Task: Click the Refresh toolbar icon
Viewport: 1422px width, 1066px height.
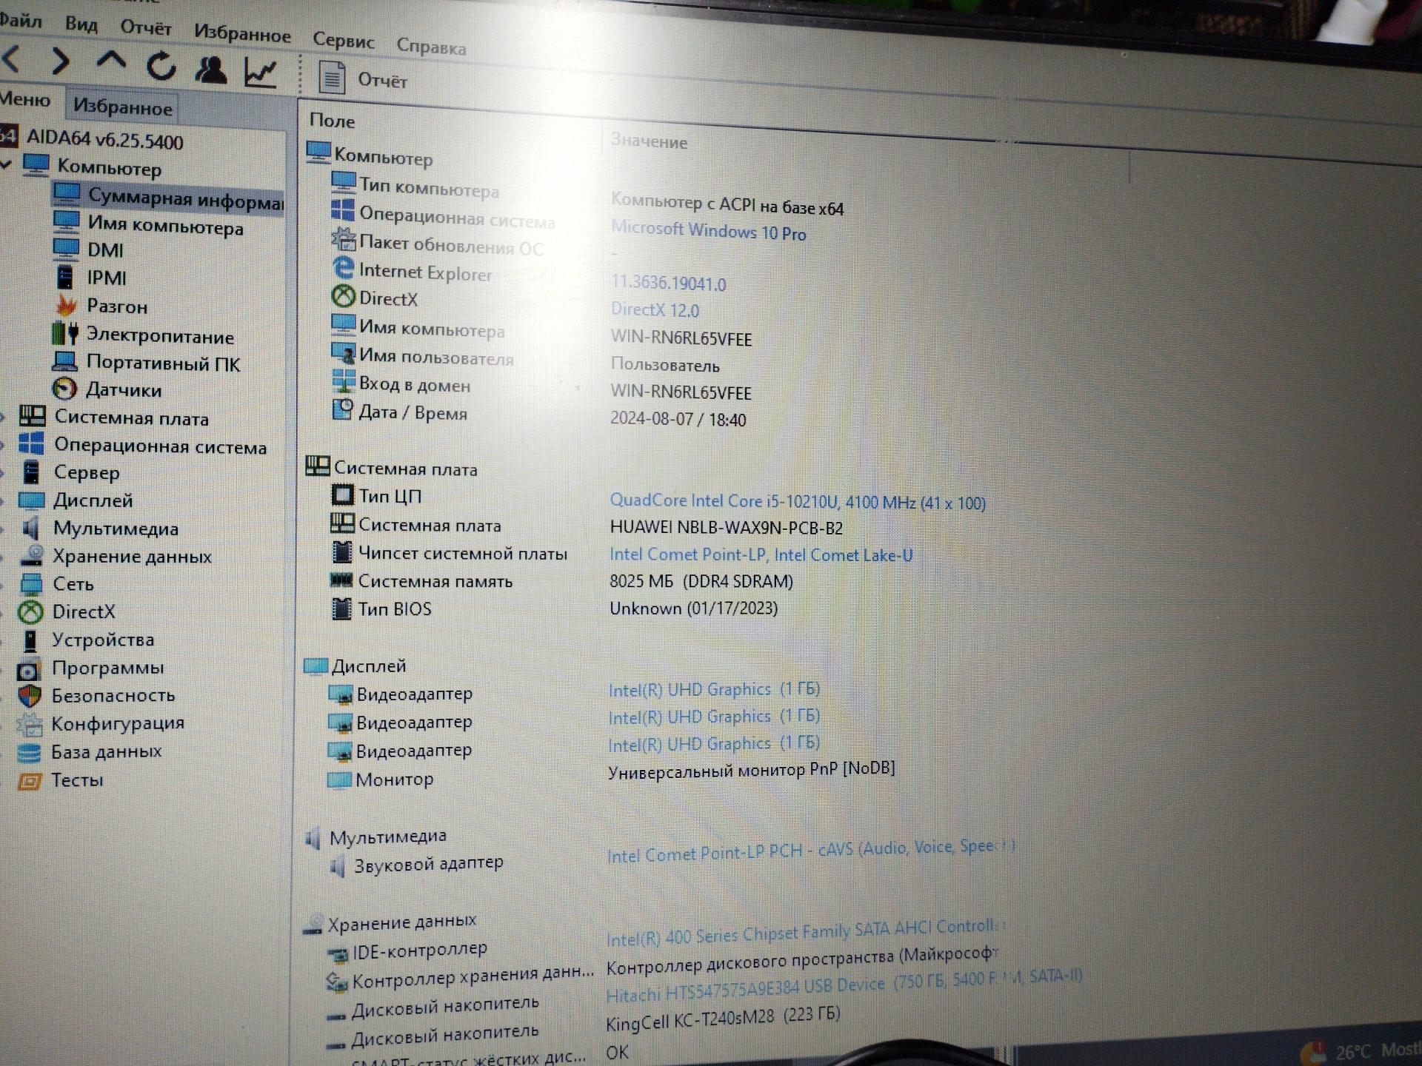Action: point(161,67)
